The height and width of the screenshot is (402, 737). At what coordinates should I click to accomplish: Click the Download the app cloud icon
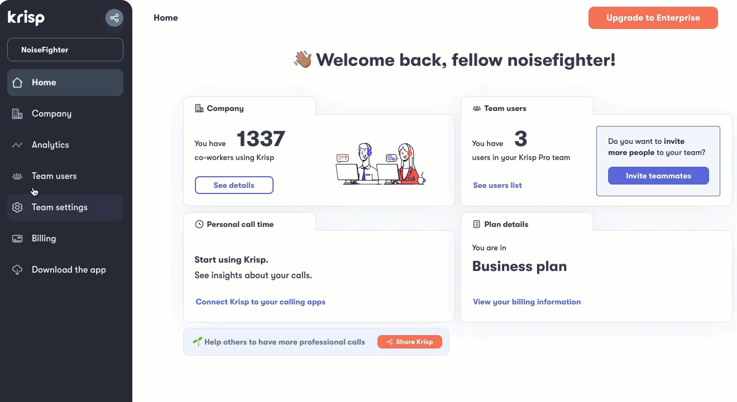pyautogui.click(x=17, y=269)
